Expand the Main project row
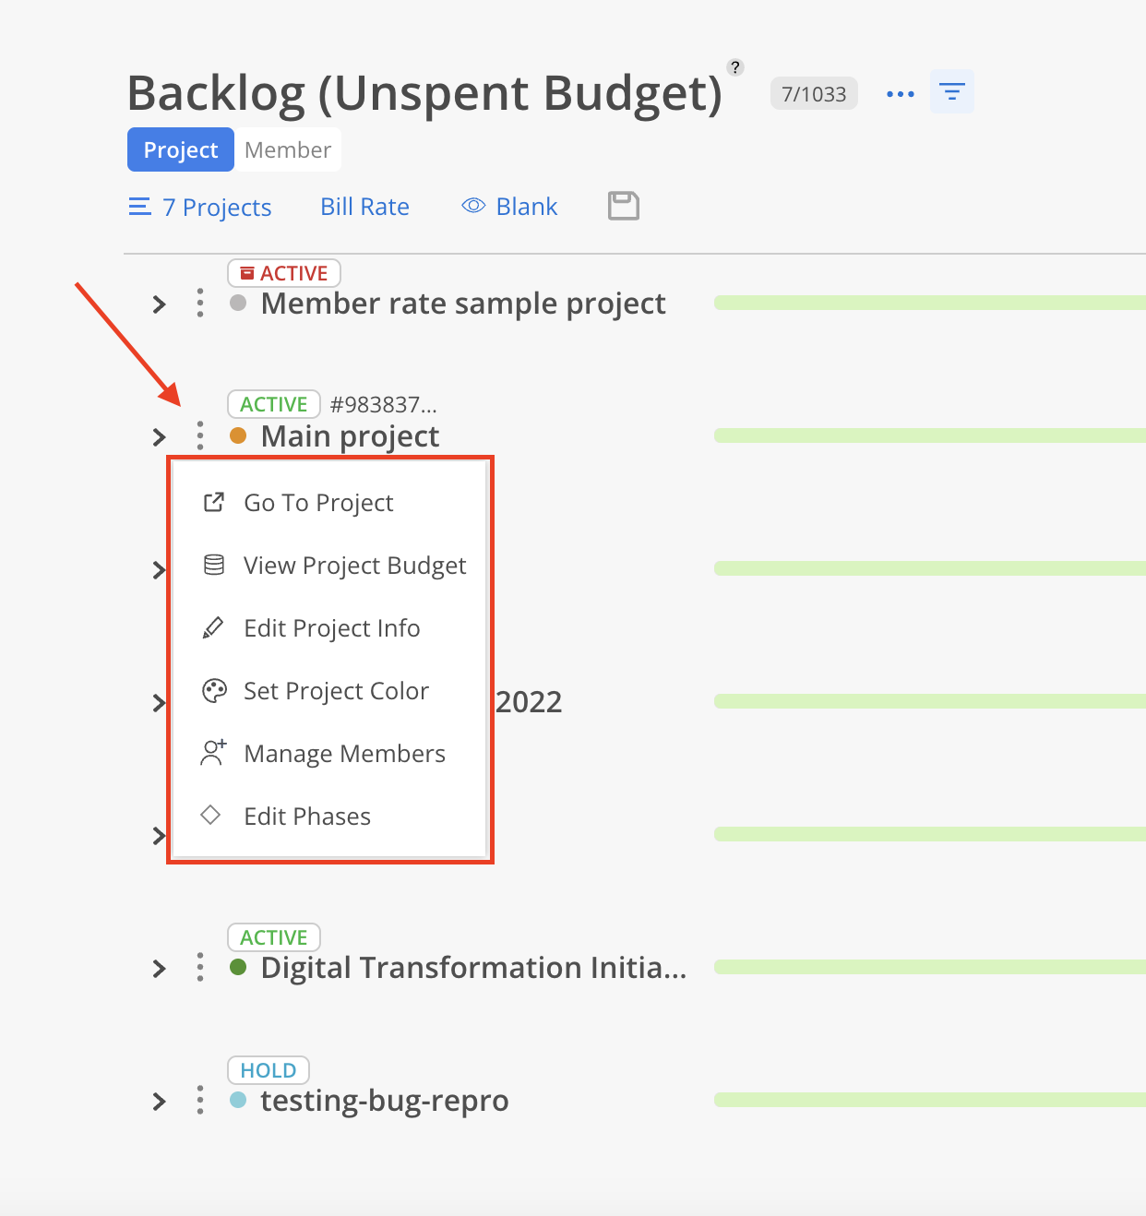This screenshot has height=1216, width=1146. pyautogui.click(x=160, y=436)
